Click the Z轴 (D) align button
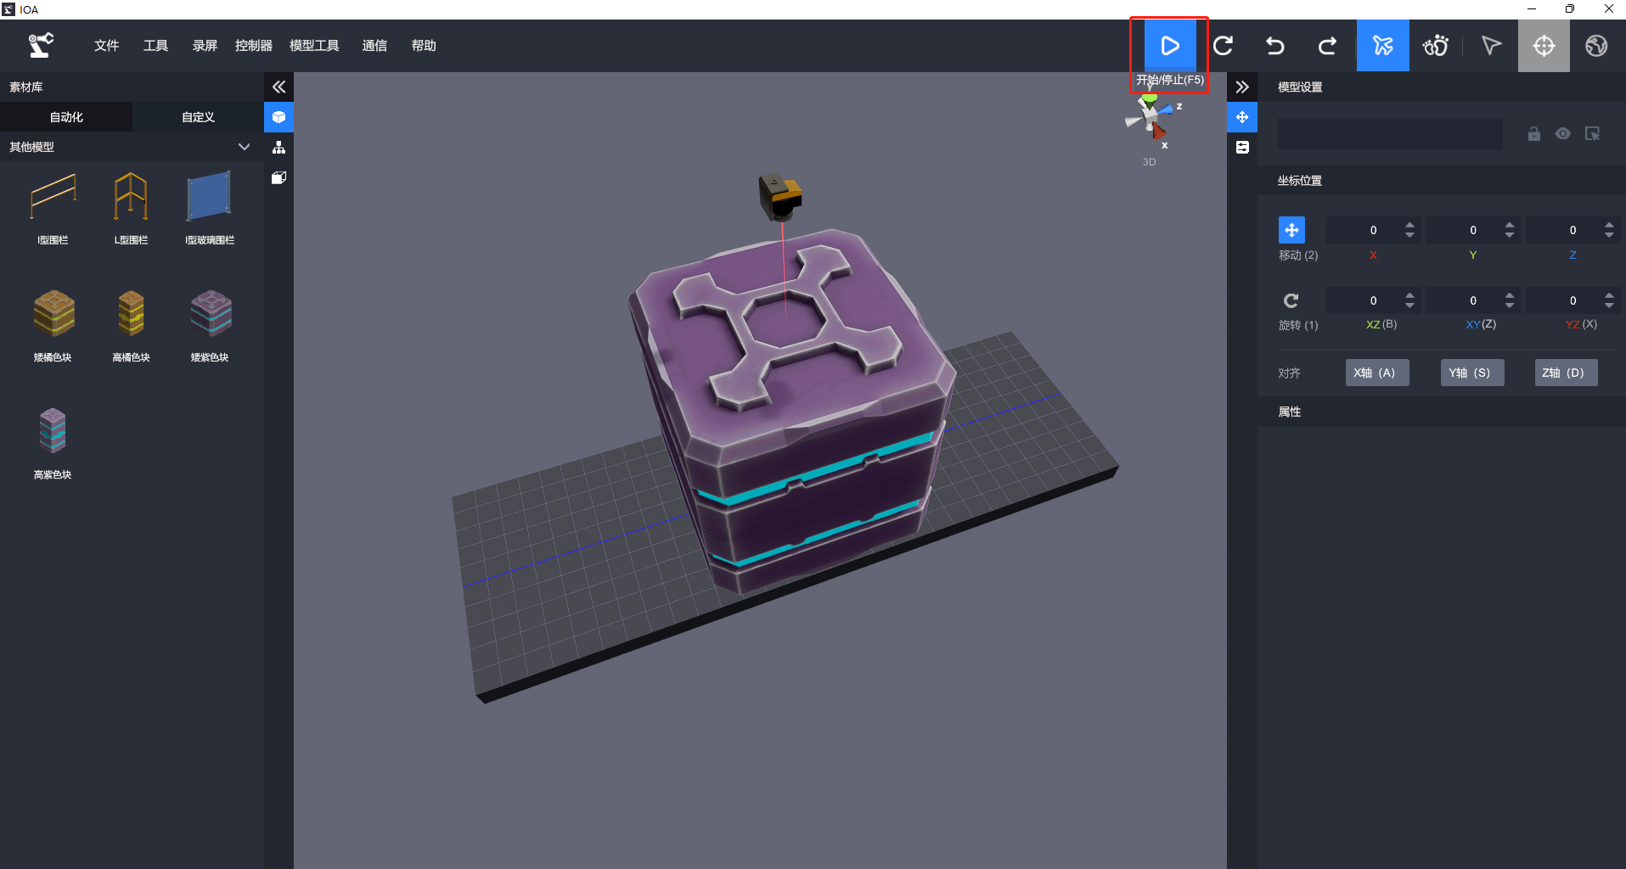Screen dimensions: 1626x869 click(x=1567, y=373)
